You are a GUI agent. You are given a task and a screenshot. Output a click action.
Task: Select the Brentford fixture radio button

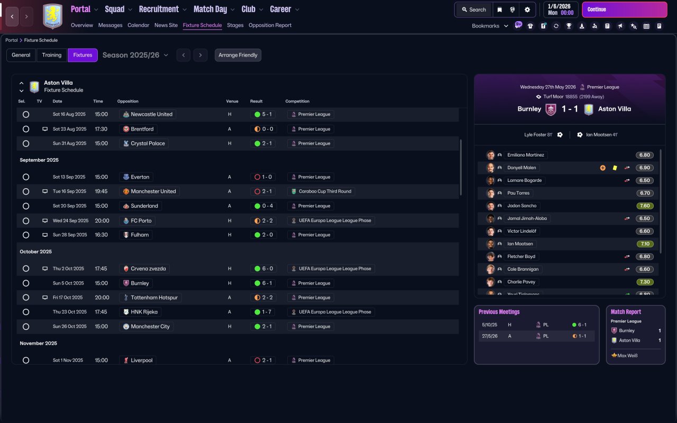pos(26,129)
